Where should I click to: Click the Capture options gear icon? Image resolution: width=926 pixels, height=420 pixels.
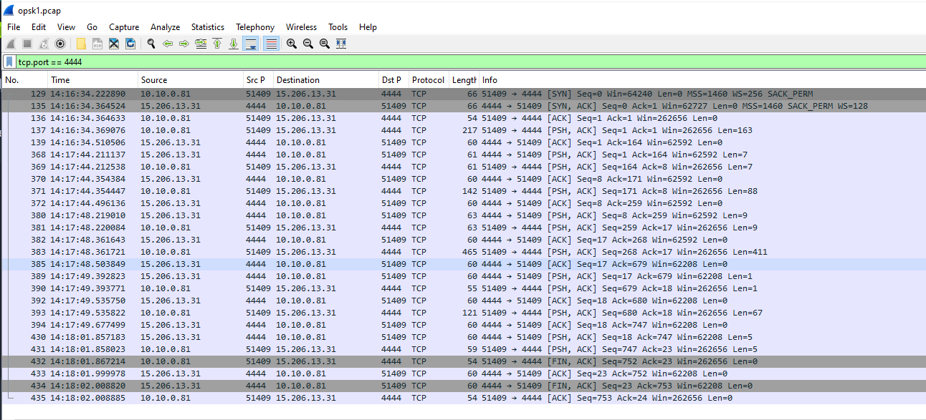point(60,44)
